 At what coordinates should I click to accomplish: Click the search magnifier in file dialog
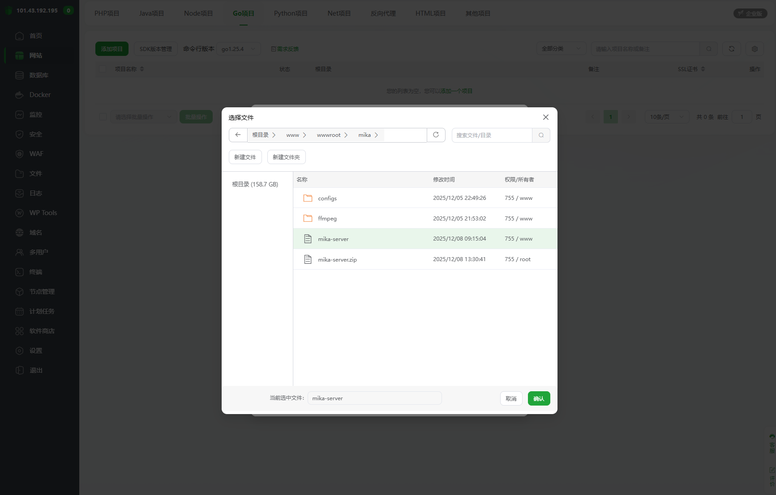click(x=541, y=135)
